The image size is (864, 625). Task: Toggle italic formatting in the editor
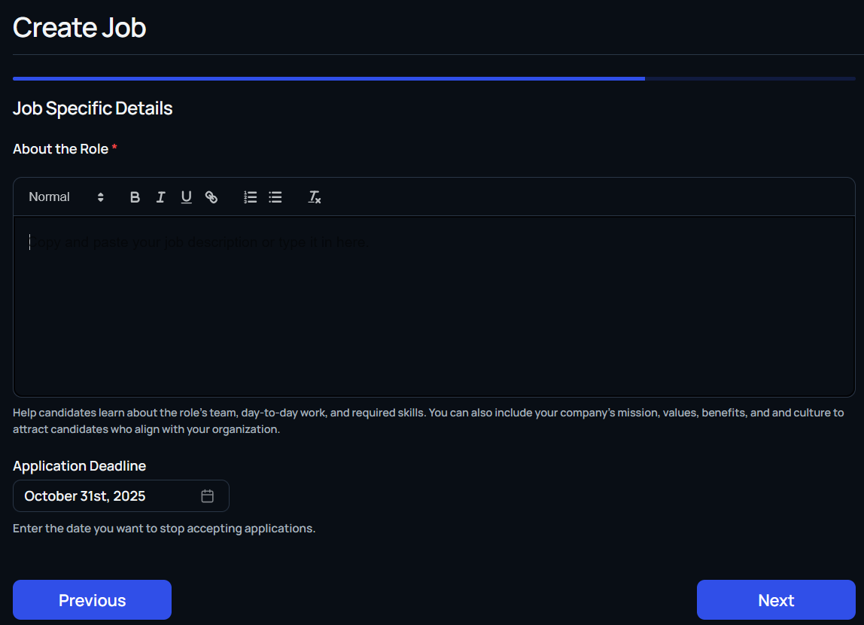[160, 197]
